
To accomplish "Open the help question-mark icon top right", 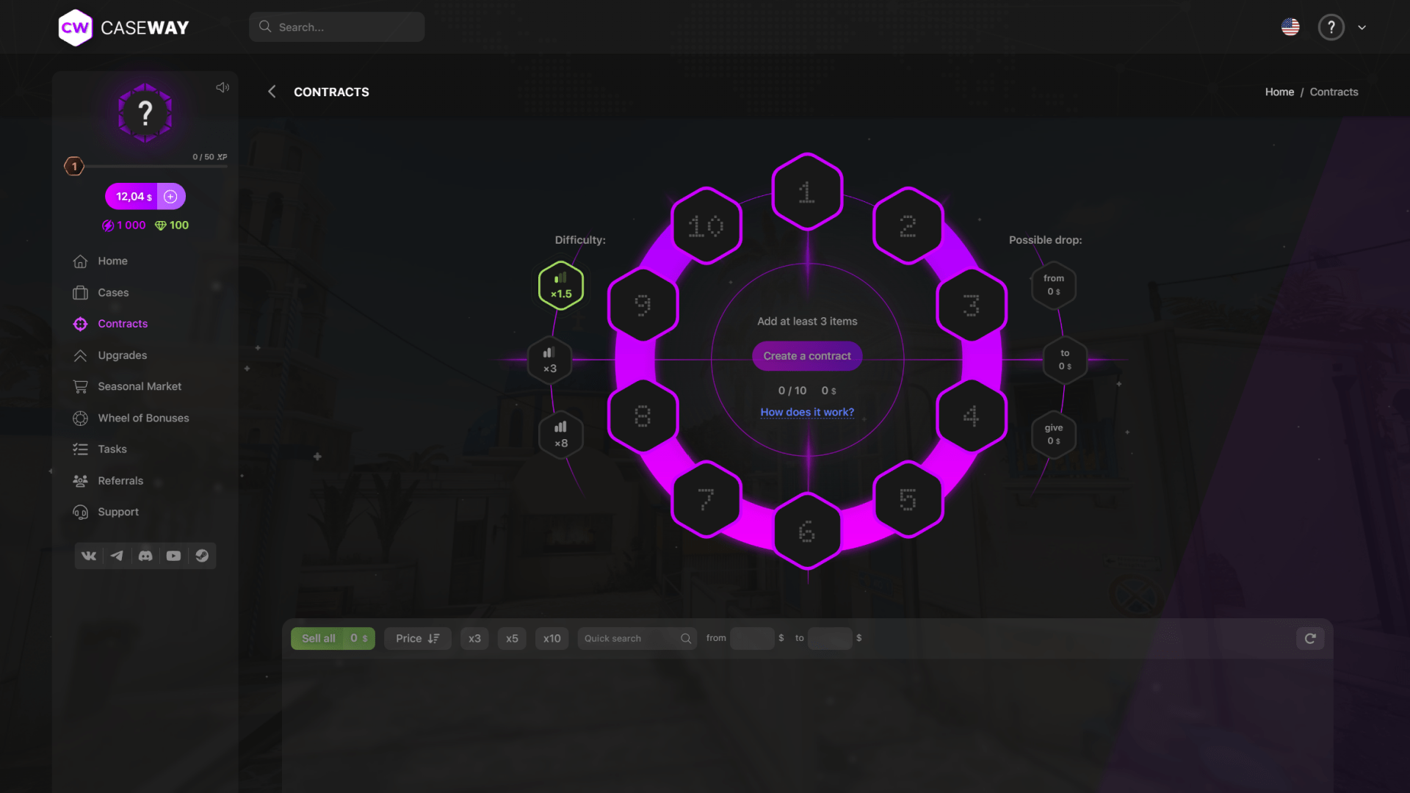I will pyautogui.click(x=1331, y=27).
